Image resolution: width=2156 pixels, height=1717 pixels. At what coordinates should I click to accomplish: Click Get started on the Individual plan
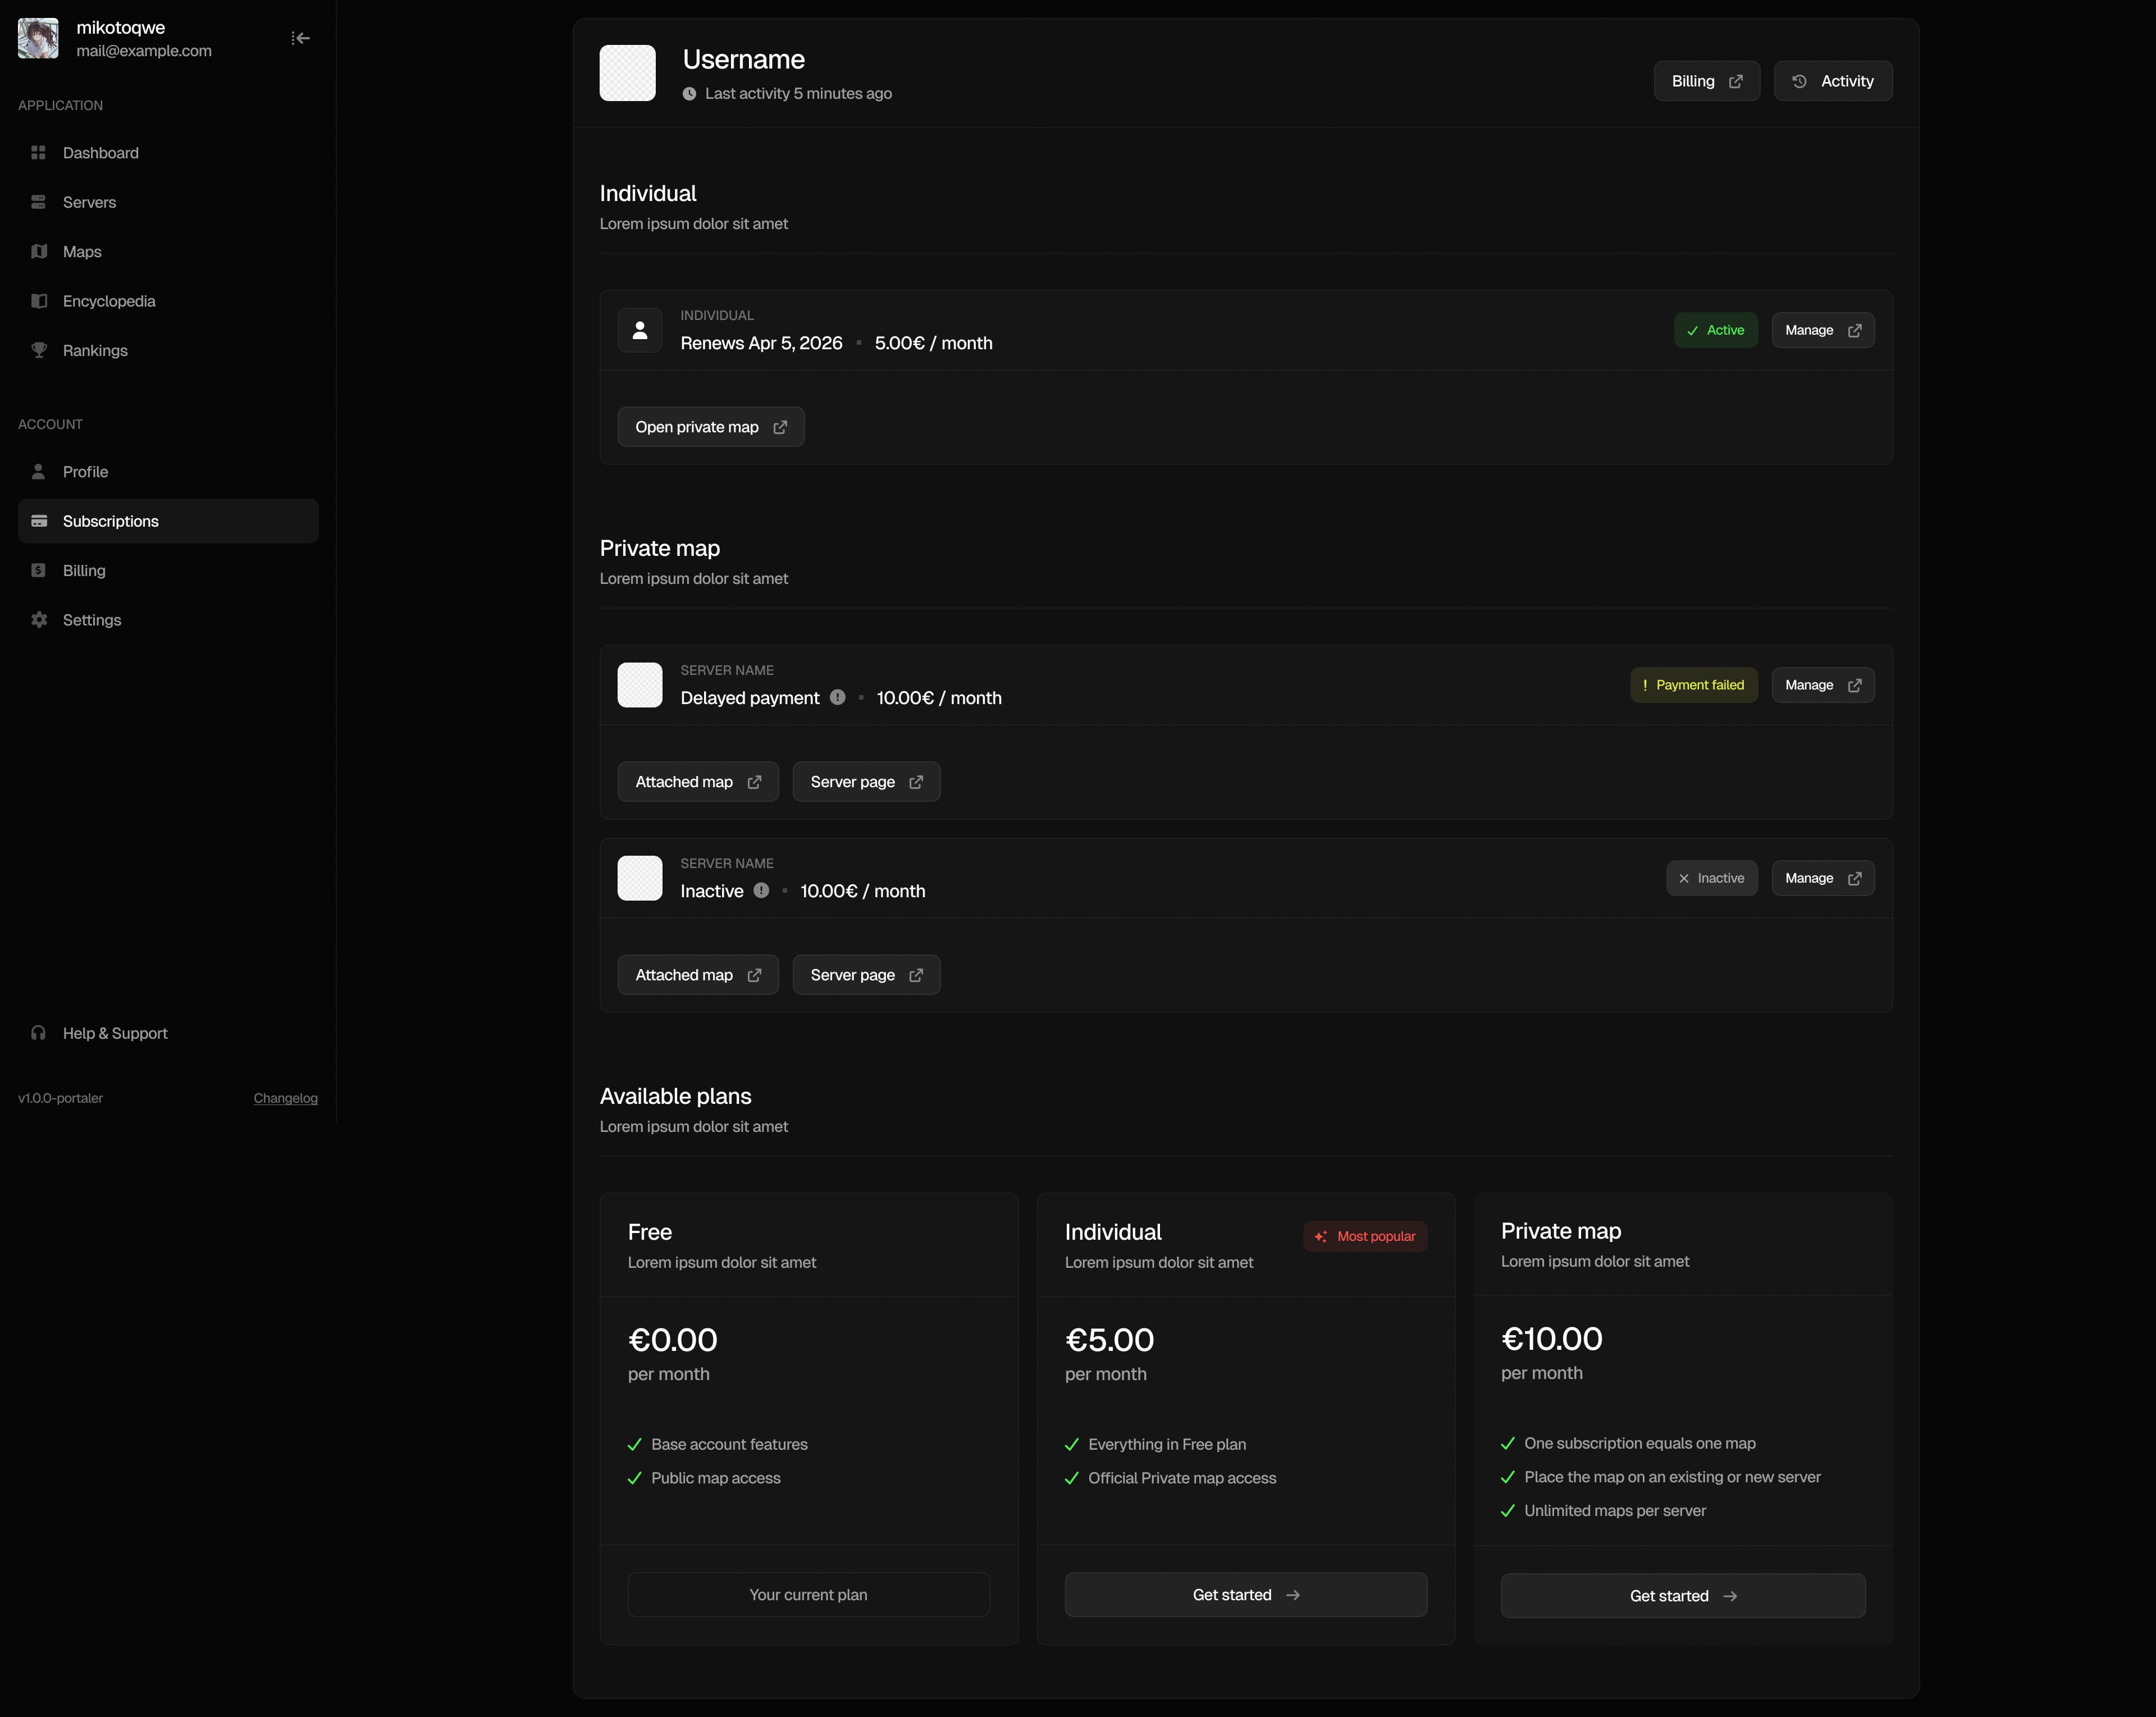pyautogui.click(x=1246, y=1594)
